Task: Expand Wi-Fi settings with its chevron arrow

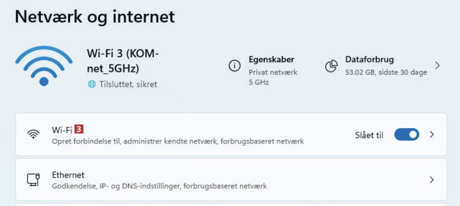Action: (x=432, y=135)
